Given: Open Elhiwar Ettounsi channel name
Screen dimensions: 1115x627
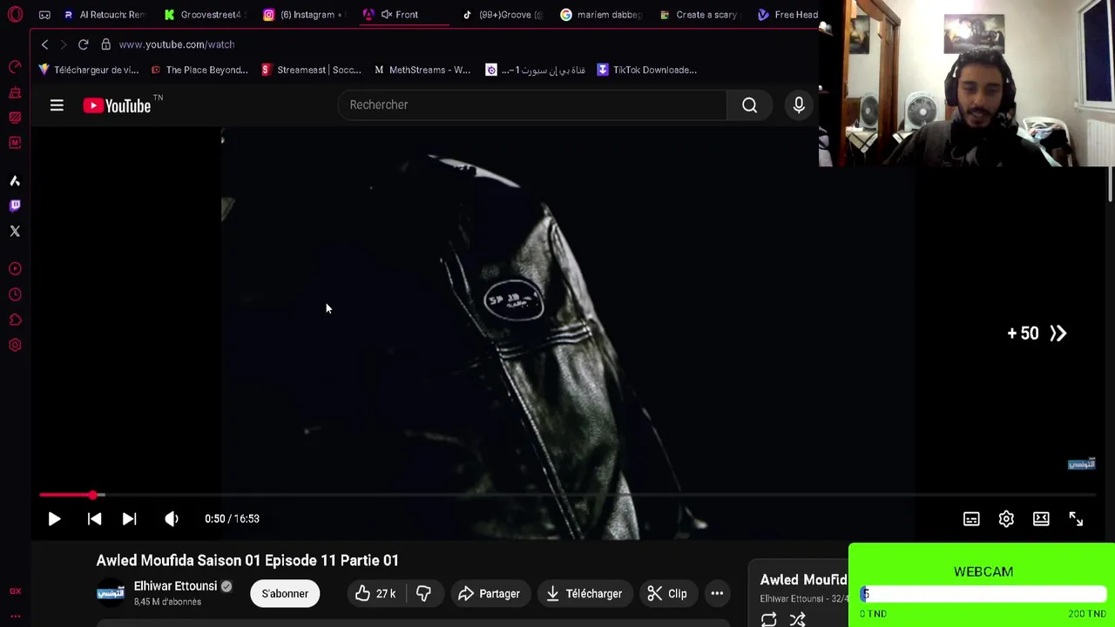Looking at the screenshot, I should click(x=175, y=586).
